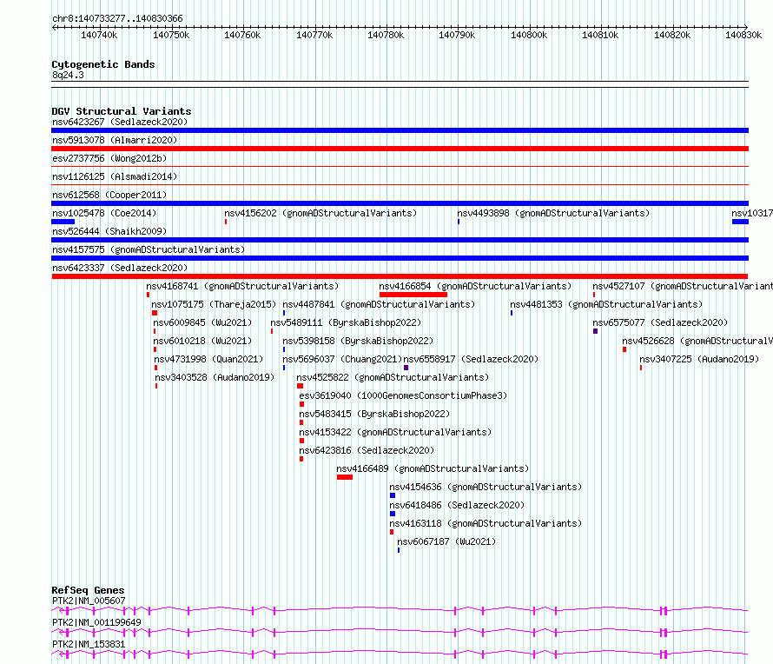773x664 pixels.
Task: Click red bar under nsv4166489
Action: 345,477
